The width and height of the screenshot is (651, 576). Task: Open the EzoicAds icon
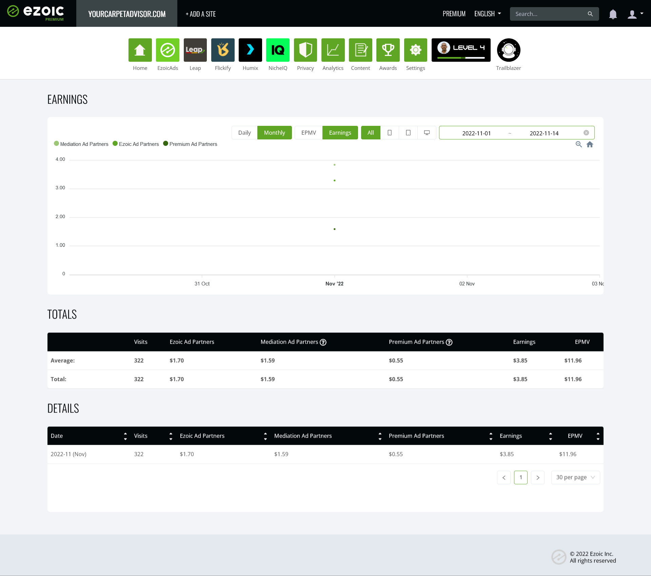(x=167, y=50)
